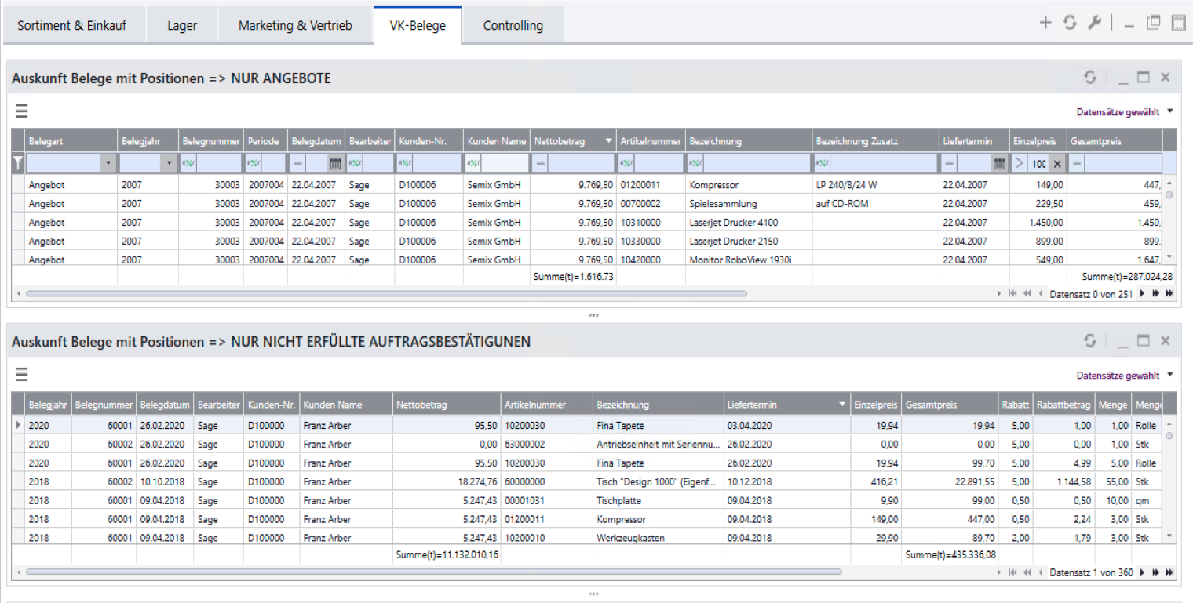The height and width of the screenshot is (603, 1193).
Task: Change Kunden Name filter operator icon
Action: 473,163
